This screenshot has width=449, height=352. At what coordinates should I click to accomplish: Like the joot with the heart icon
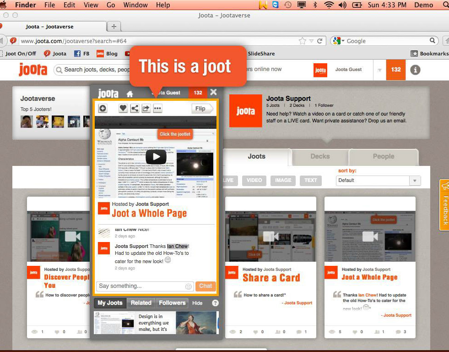click(x=123, y=108)
